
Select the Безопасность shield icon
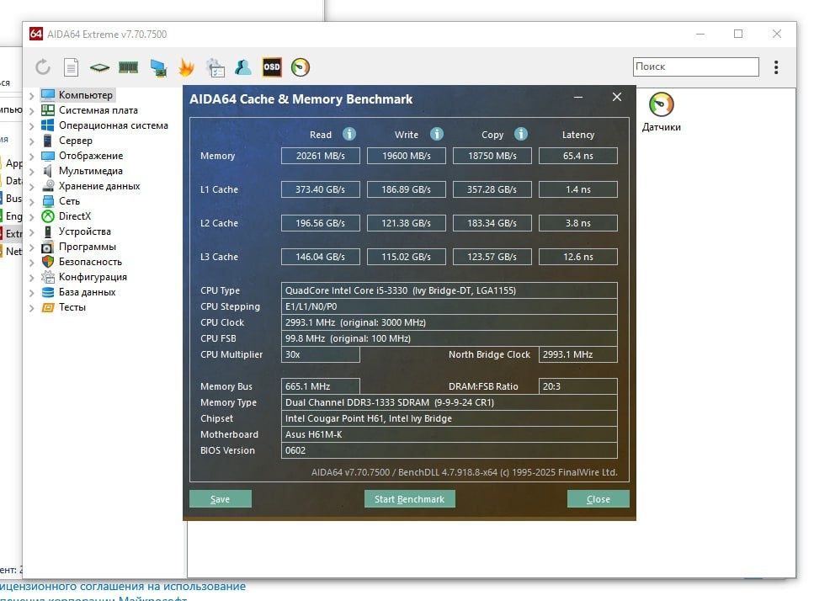click(48, 262)
